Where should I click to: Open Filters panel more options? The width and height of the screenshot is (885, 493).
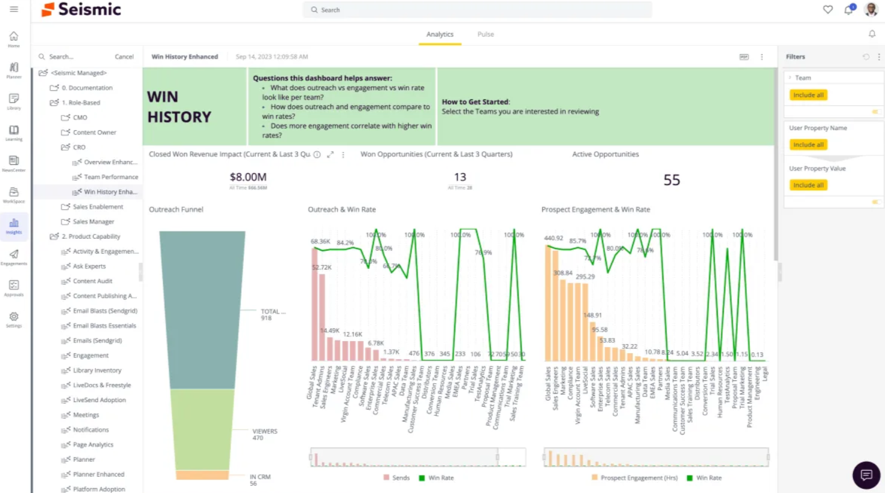pos(878,57)
